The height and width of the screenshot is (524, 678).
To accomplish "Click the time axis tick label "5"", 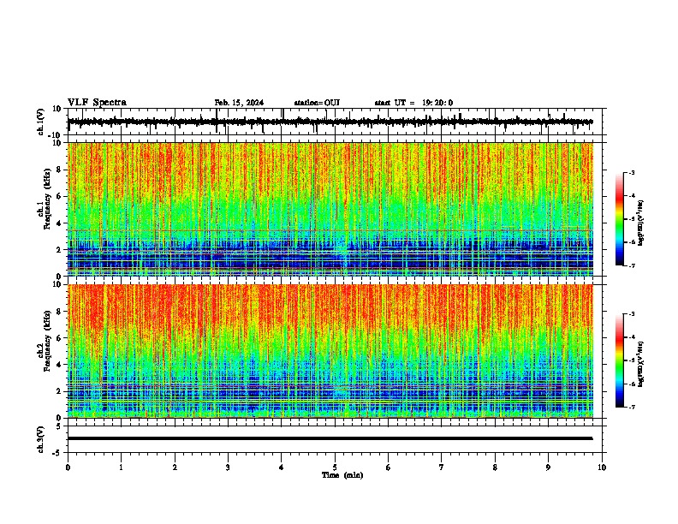I will click(335, 467).
